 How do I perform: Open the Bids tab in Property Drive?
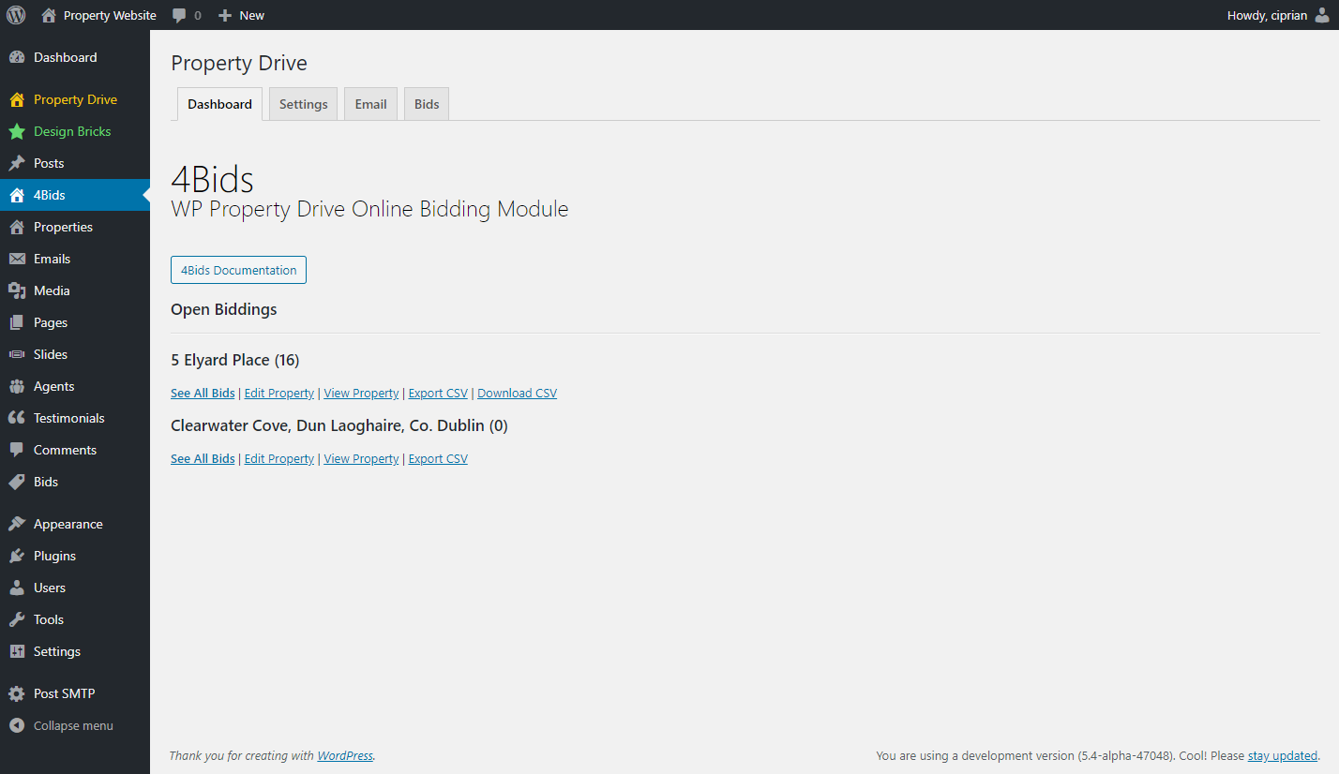coord(427,104)
